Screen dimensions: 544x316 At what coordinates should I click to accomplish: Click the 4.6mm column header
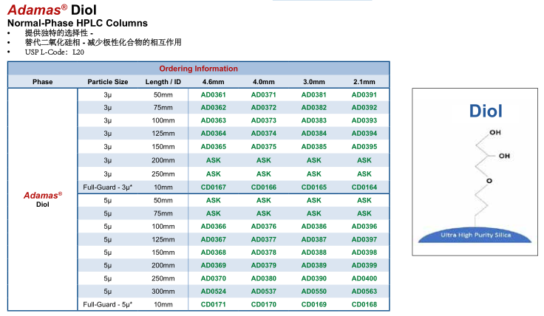[x=213, y=82]
